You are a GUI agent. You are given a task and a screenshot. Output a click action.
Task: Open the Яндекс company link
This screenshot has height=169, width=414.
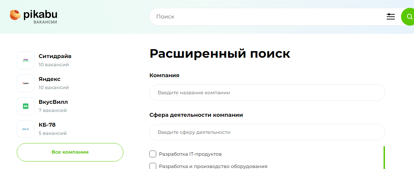click(50, 79)
